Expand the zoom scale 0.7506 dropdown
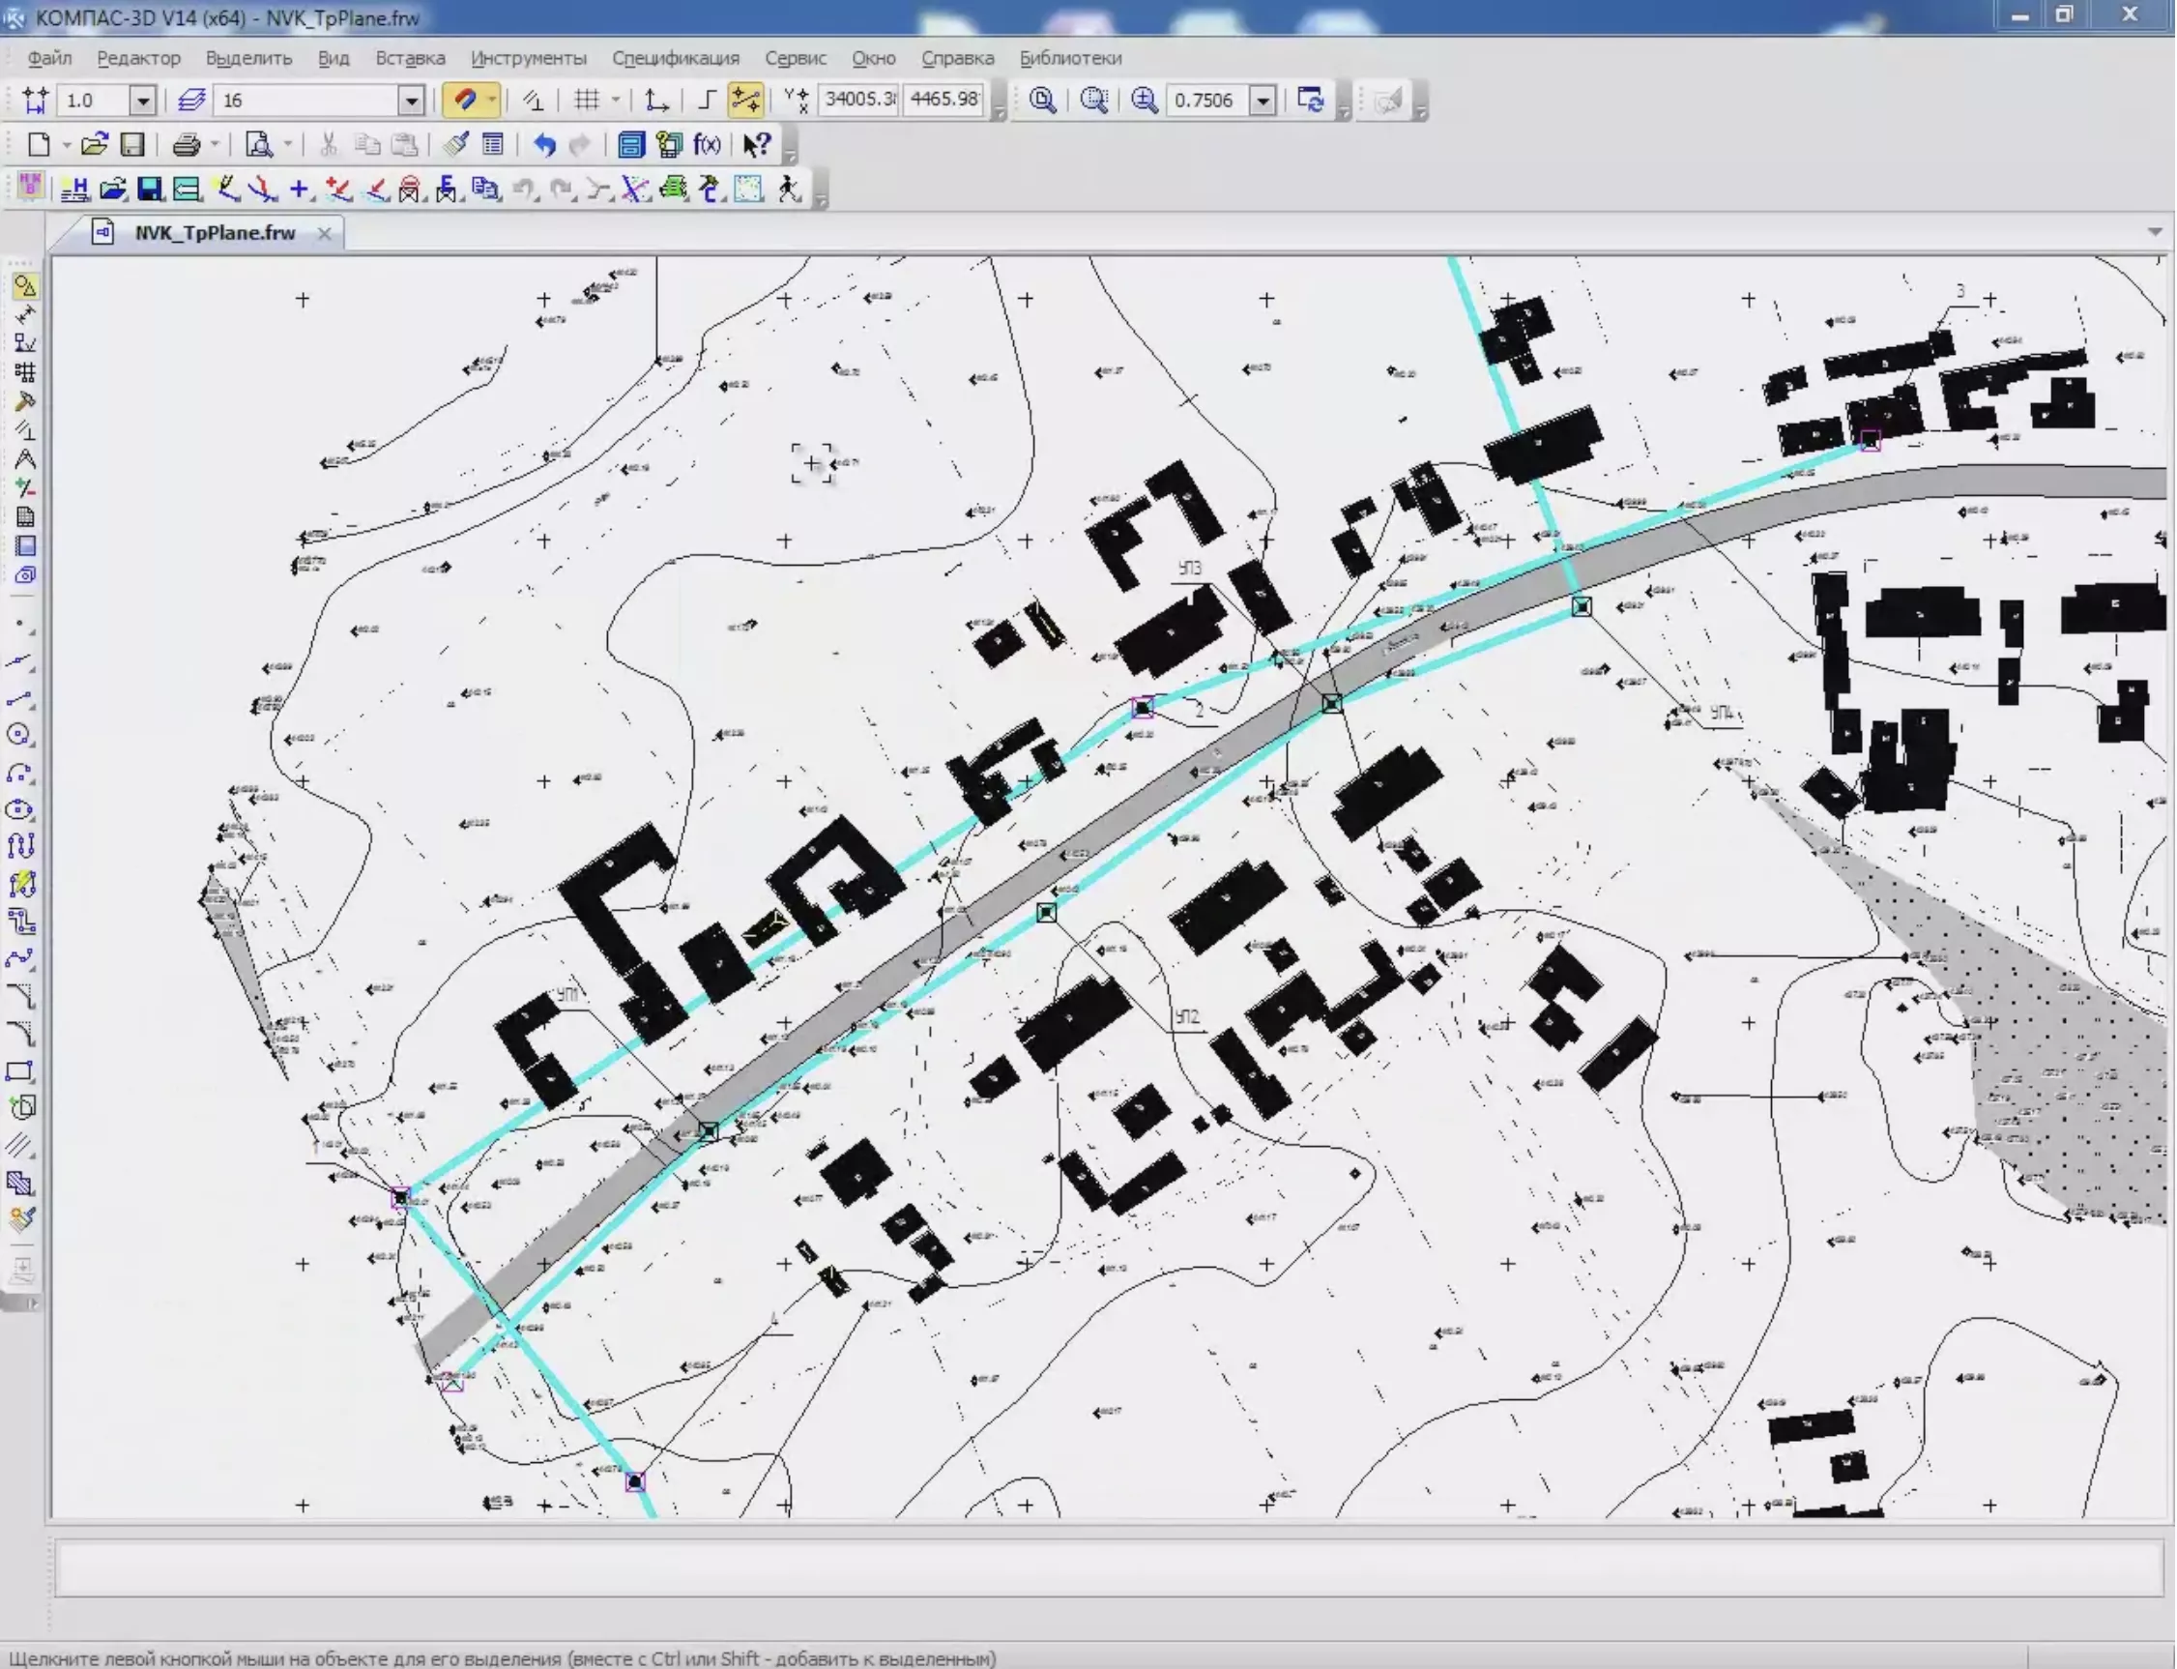This screenshot has width=2177, height=1669. pos(1263,101)
